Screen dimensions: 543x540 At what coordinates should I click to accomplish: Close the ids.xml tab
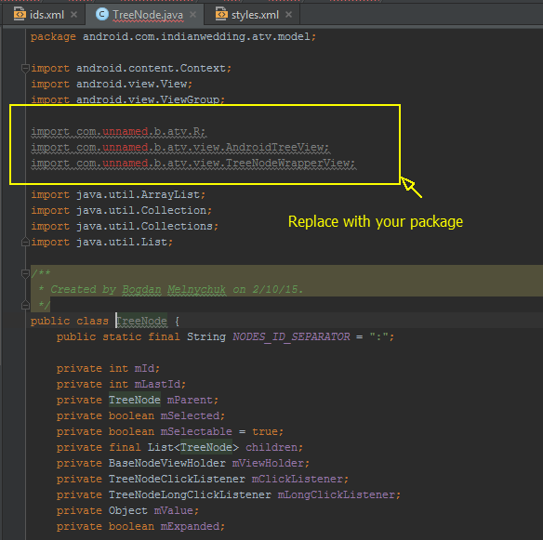point(73,15)
